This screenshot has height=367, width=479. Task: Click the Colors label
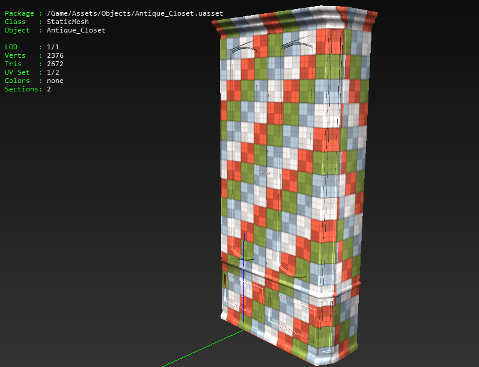click(17, 81)
